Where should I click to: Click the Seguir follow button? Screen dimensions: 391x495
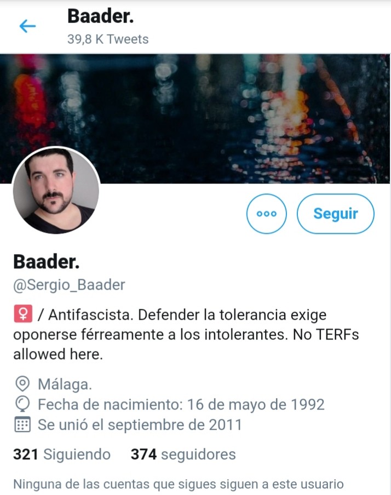(x=335, y=214)
